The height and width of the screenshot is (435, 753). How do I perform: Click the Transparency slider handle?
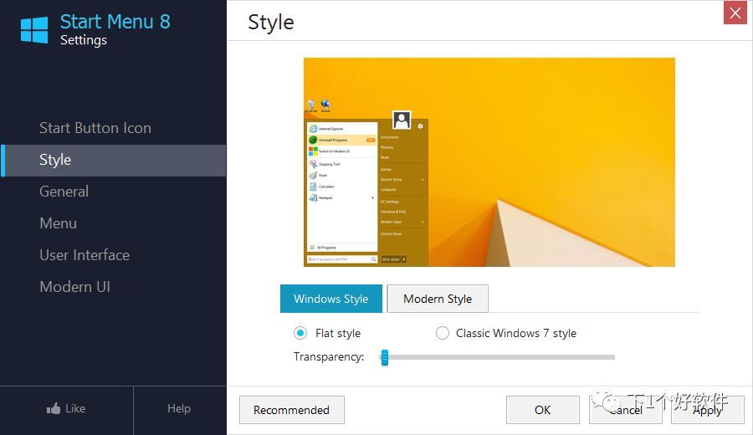coord(385,357)
